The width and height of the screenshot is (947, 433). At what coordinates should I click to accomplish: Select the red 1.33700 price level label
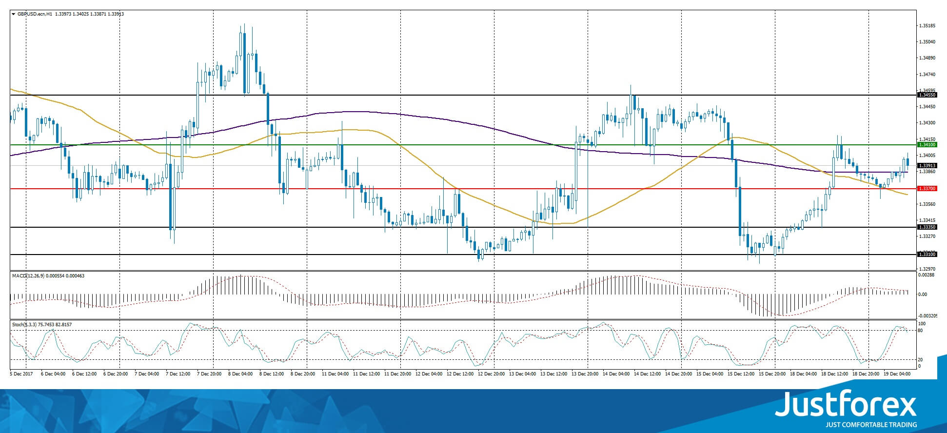927,189
